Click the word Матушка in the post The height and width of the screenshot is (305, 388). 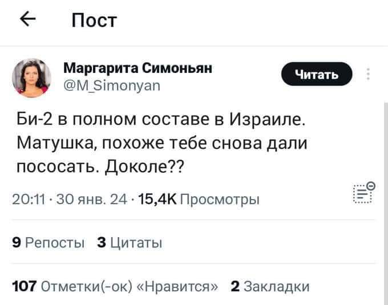click(x=57, y=144)
